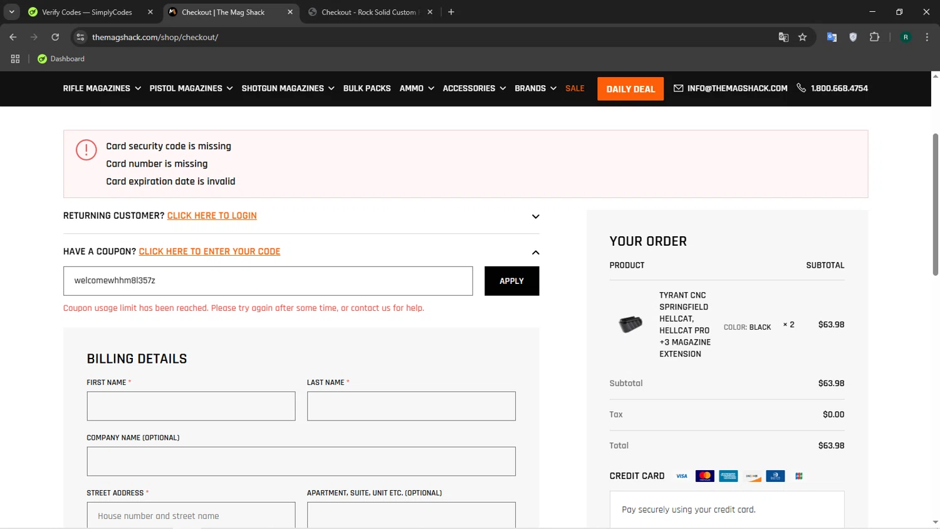Screen dimensions: 940x529
Task: Click the Diners Club card icon
Action: pos(775,476)
